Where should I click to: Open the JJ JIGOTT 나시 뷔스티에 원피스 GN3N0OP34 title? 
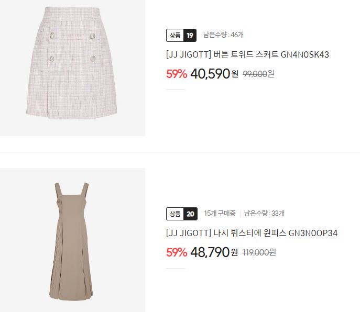[252, 233]
